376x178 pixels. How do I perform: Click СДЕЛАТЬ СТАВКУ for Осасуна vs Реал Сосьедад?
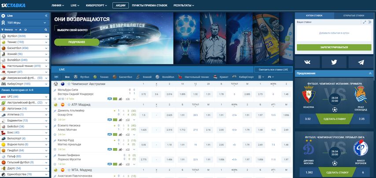pyautogui.click(x=334, y=119)
